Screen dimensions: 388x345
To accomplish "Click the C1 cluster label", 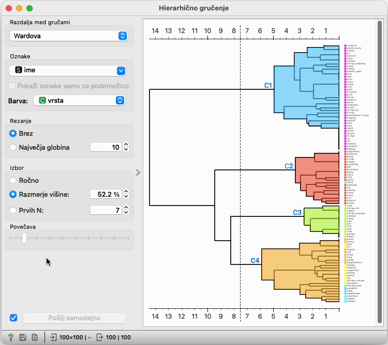I will (268, 85).
